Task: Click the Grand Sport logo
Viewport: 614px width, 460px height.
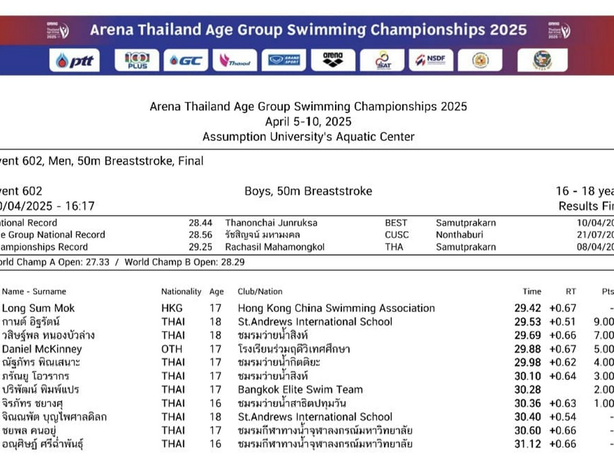Action: [284, 60]
